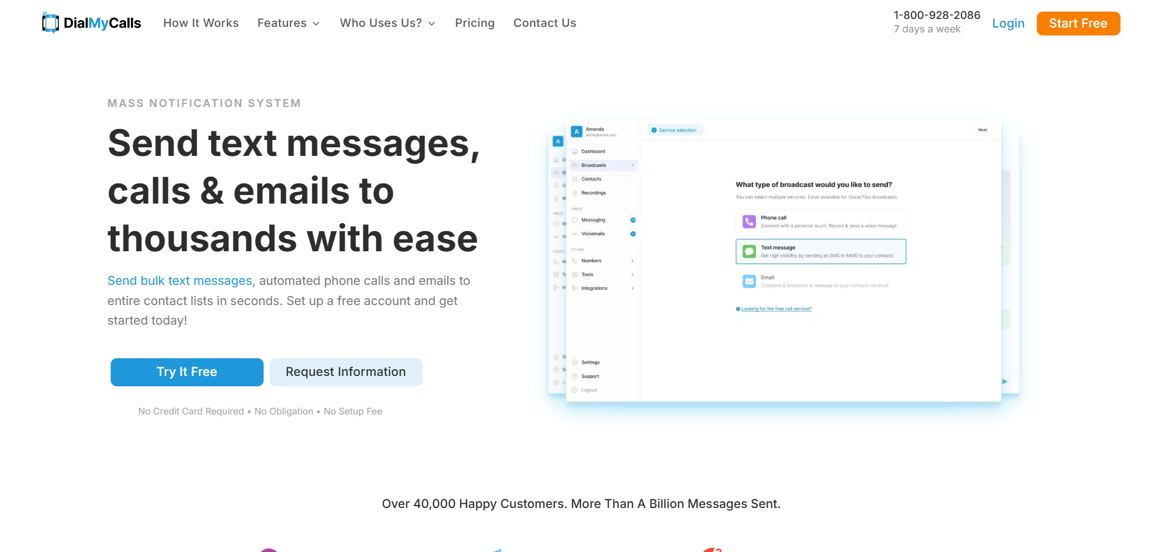Click the DialMyCalls logo
Viewport: 1156px width, 552px height.
tap(91, 23)
